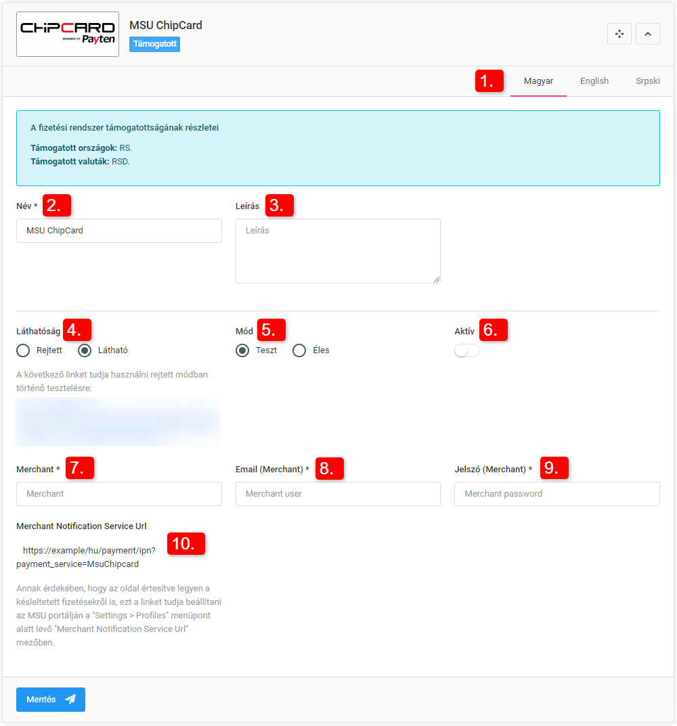This screenshot has width=677, height=726.
Task: Select the Rejtett visibility radio button
Action: 24,350
